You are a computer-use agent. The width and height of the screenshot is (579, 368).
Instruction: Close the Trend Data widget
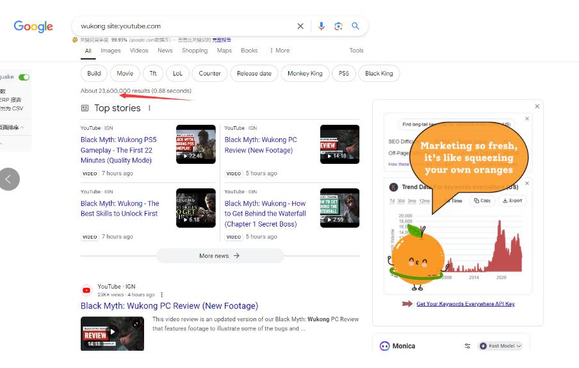click(527, 183)
